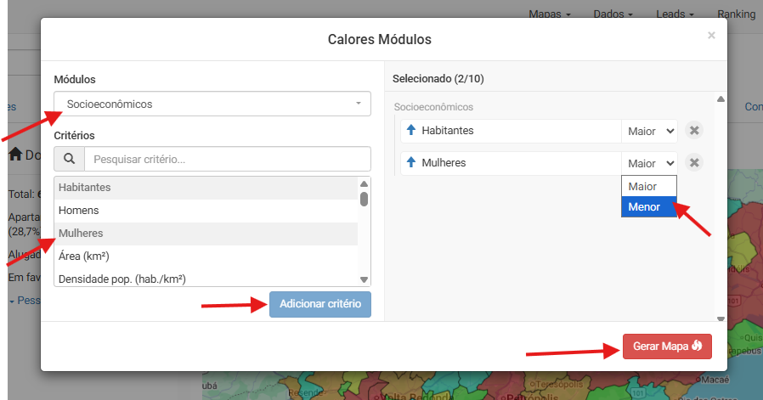Open the Dados menu
Image resolution: width=763 pixels, height=400 pixels.
613,14
